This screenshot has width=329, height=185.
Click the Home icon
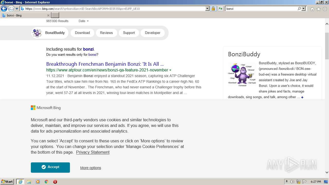[312, 9]
